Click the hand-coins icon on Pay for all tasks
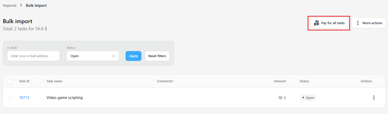Image resolution: width=388 pixels, height=114 pixels. click(317, 23)
